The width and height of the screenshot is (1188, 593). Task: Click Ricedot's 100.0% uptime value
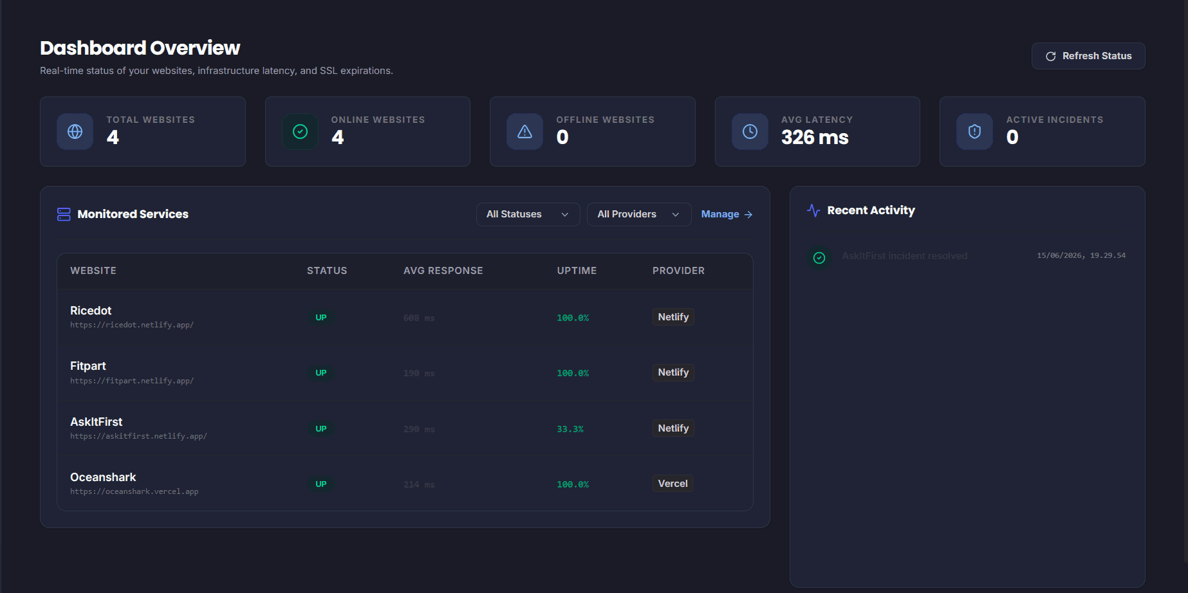573,318
